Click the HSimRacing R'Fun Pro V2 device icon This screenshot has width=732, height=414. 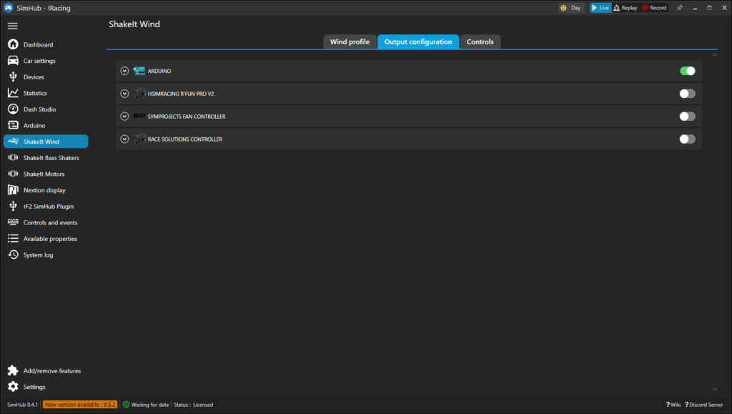tap(139, 94)
